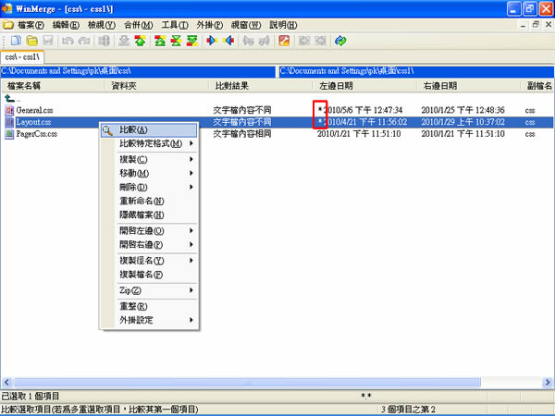555x416 pixels.
Task: Expand the 開啟左邊(O) submenu
Action: pyautogui.click(x=191, y=230)
